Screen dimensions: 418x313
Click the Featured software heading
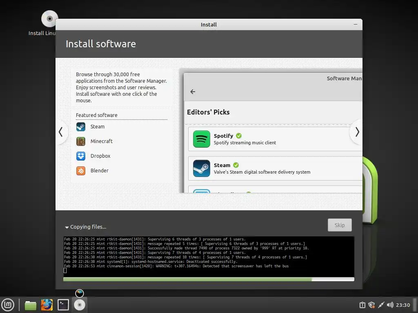point(96,115)
